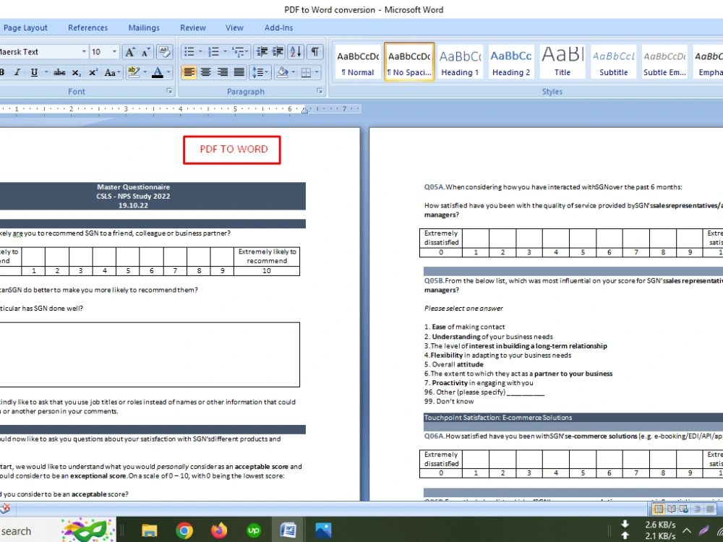The height and width of the screenshot is (542, 723).
Task: Open the font name dropdown
Action: pos(84,51)
